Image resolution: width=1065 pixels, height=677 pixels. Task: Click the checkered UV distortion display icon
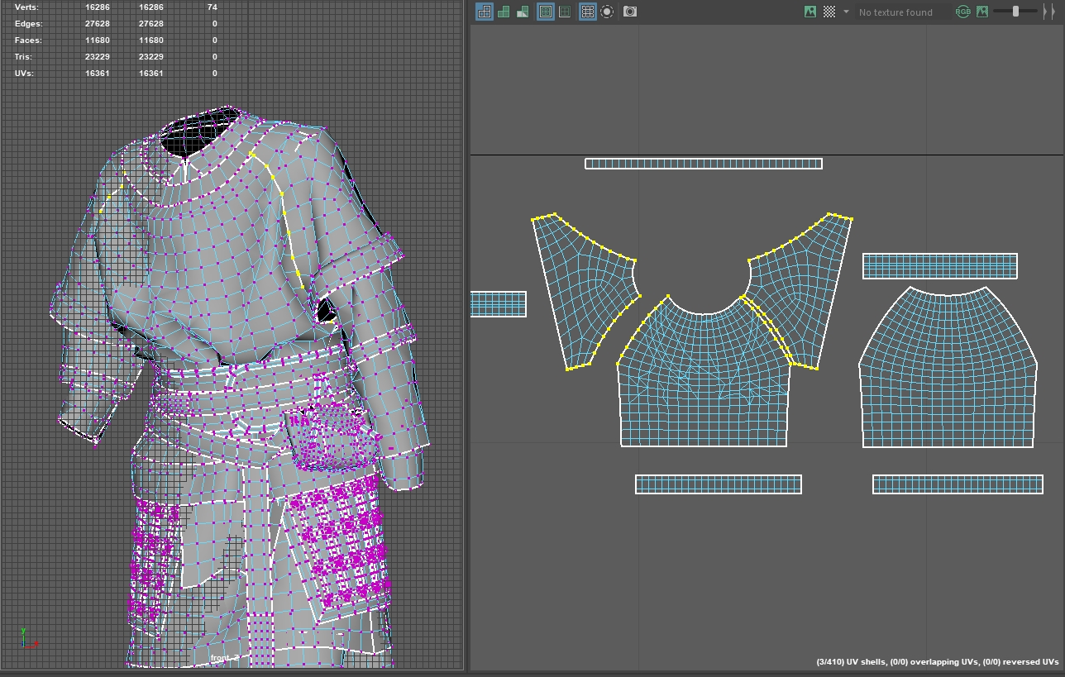522,12
